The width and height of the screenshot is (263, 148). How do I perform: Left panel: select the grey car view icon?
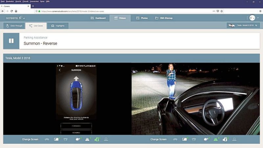tap(47, 139)
